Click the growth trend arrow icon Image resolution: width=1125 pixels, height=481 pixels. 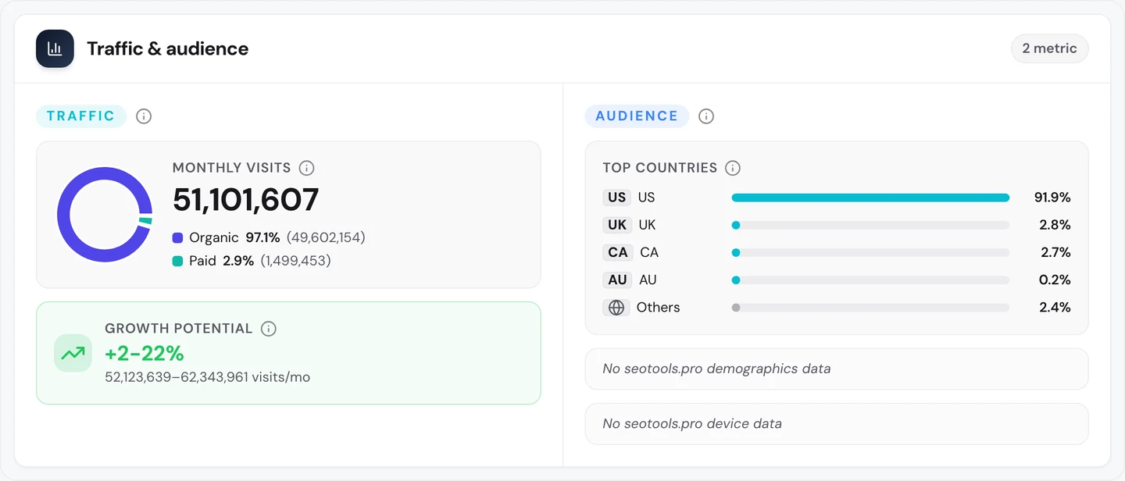[x=73, y=353]
